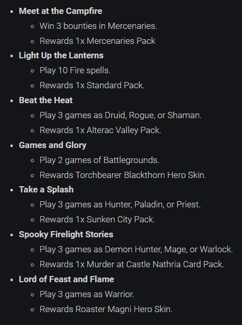Click 'Rewards Roaster Magni Hero Skin' text
This screenshot has height=325, width=242.
106,309
